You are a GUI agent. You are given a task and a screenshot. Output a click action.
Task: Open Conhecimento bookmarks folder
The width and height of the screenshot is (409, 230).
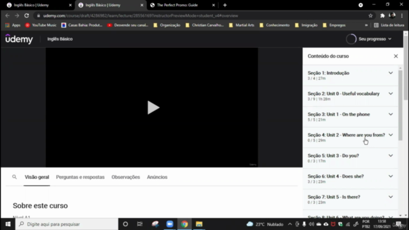275,25
